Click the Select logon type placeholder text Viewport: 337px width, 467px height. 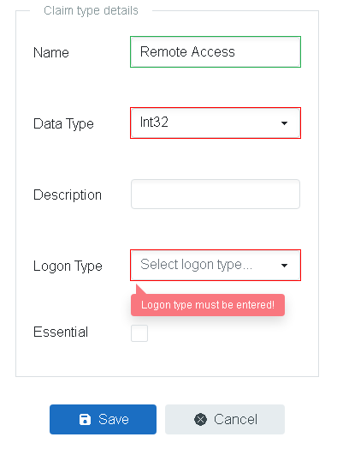pos(196,265)
